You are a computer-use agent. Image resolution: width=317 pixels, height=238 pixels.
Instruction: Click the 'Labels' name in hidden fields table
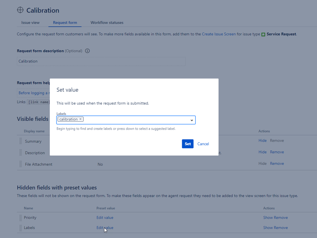29,228
